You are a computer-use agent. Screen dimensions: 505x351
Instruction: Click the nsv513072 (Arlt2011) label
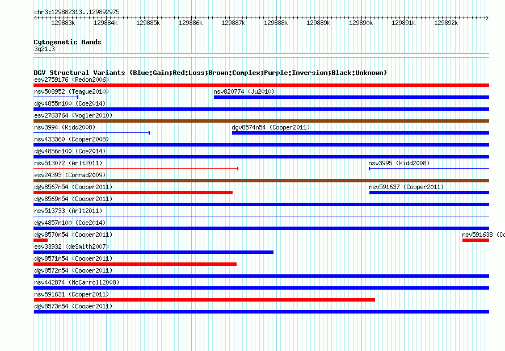tap(68, 163)
